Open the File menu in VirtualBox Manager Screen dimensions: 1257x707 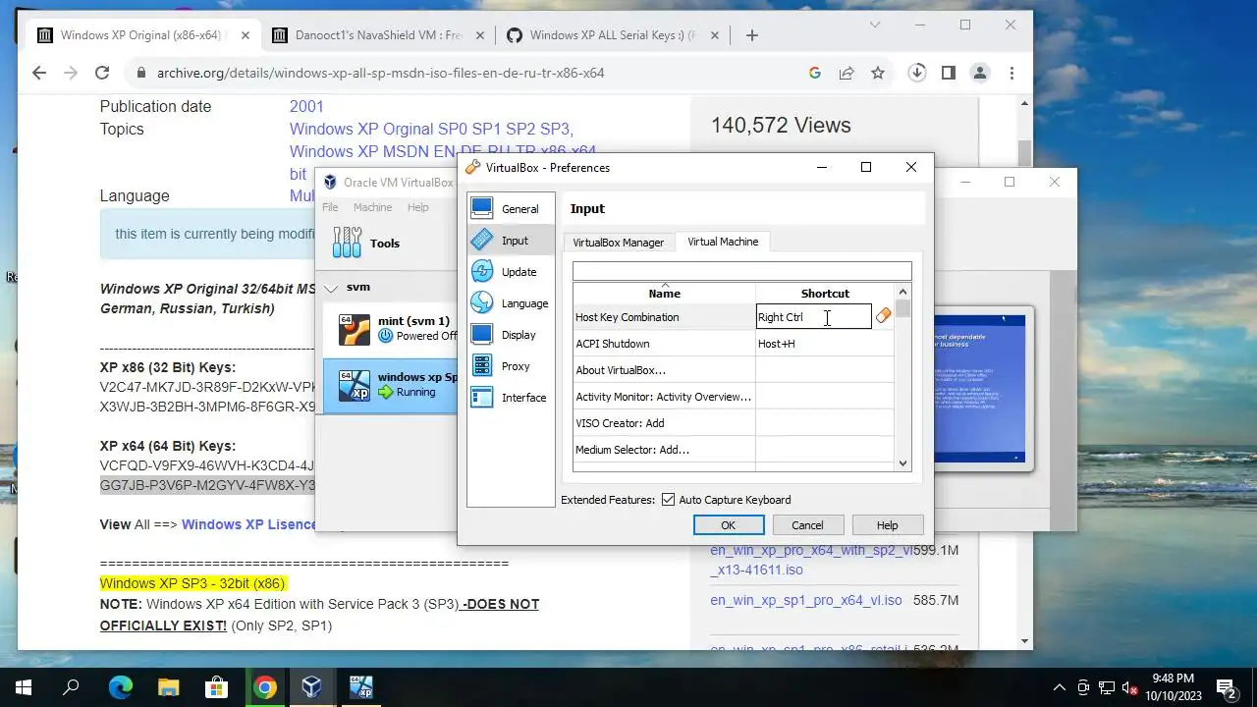[x=330, y=207]
